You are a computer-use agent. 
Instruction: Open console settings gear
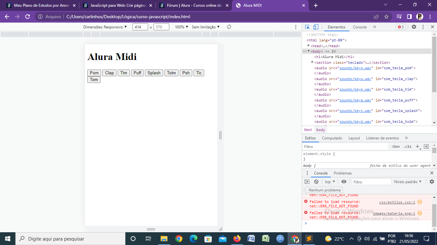pyautogui.click(x=432, y=182)
